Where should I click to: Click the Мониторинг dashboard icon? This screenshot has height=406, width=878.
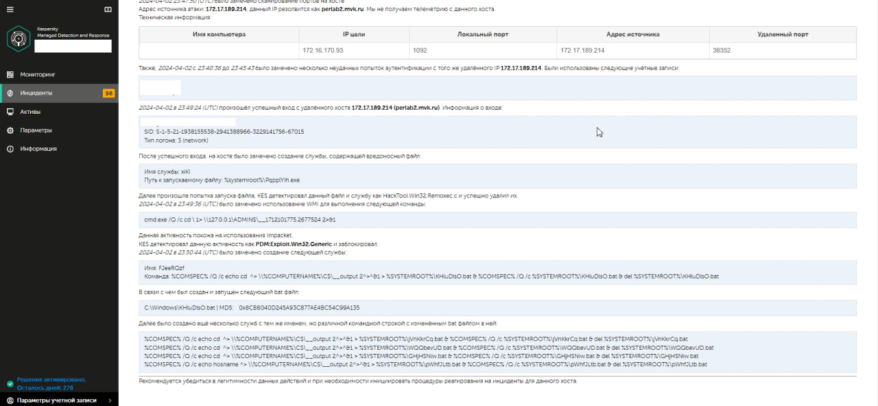click(x=10, y=74)
